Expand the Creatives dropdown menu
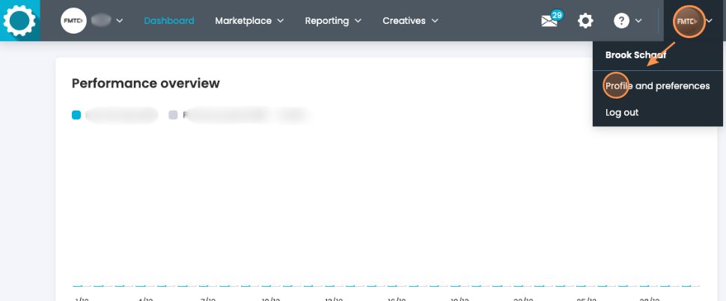Viewport: 726px width, 301px height. click(x=410, y=21)
